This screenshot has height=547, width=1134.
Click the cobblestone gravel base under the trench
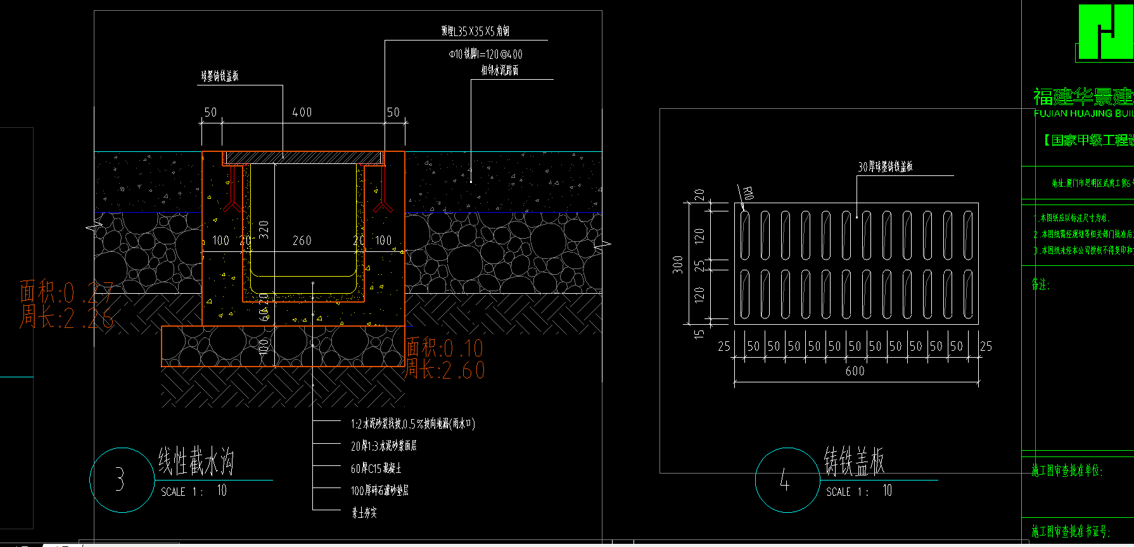click(283, 346)
